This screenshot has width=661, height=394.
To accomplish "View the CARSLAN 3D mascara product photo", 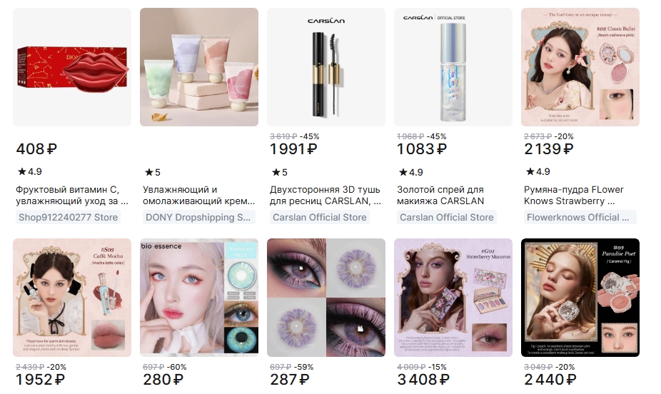I will click(x=326, y=67).
